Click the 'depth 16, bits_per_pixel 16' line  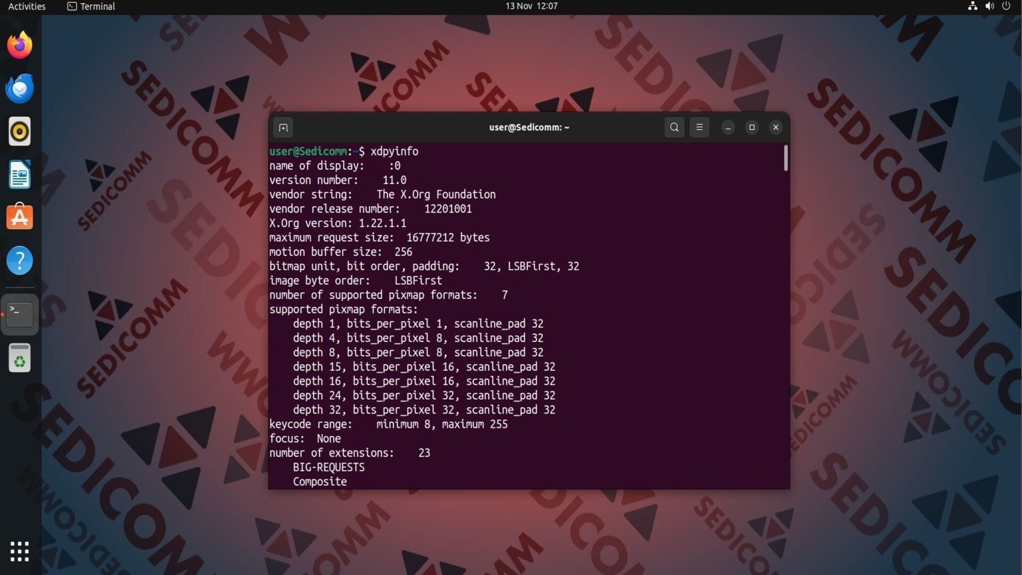pyautogui.click(x=424, y=381)
